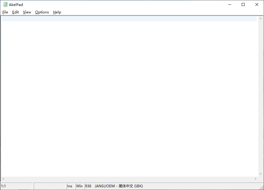Click the horizontal scrollbar track
This screenshot has width=264, height=190.
(x=129, y=179)
